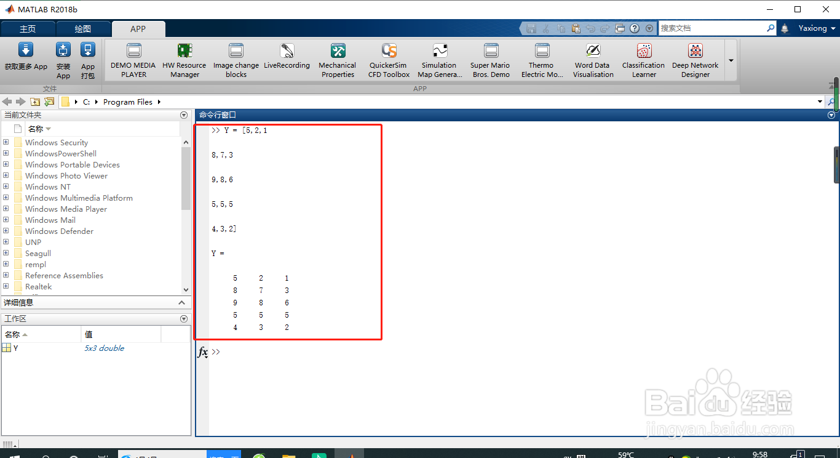Open the Get More Apps button
This screenshot has height=458, width=840.
pos(26,57)
